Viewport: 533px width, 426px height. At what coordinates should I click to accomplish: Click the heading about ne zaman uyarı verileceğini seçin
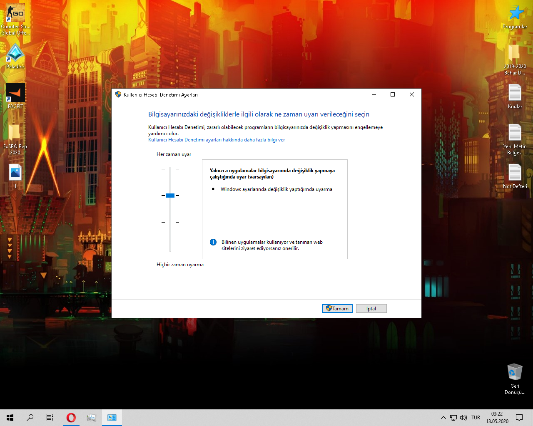(259, 114)
